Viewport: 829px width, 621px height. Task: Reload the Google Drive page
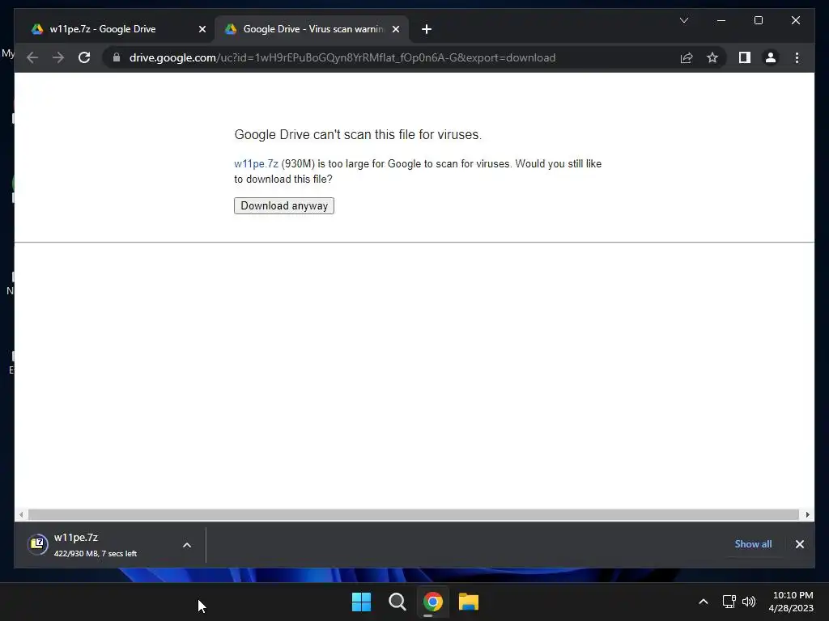[84, 57]
